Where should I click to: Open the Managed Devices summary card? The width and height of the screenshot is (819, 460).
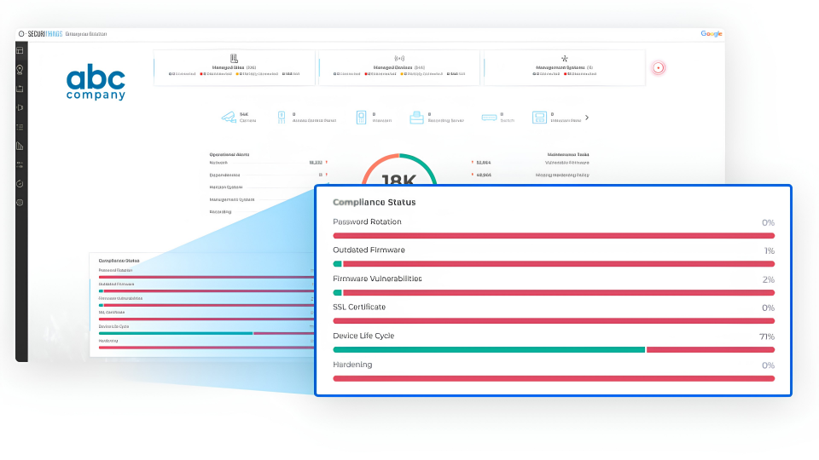pos(399,68)
